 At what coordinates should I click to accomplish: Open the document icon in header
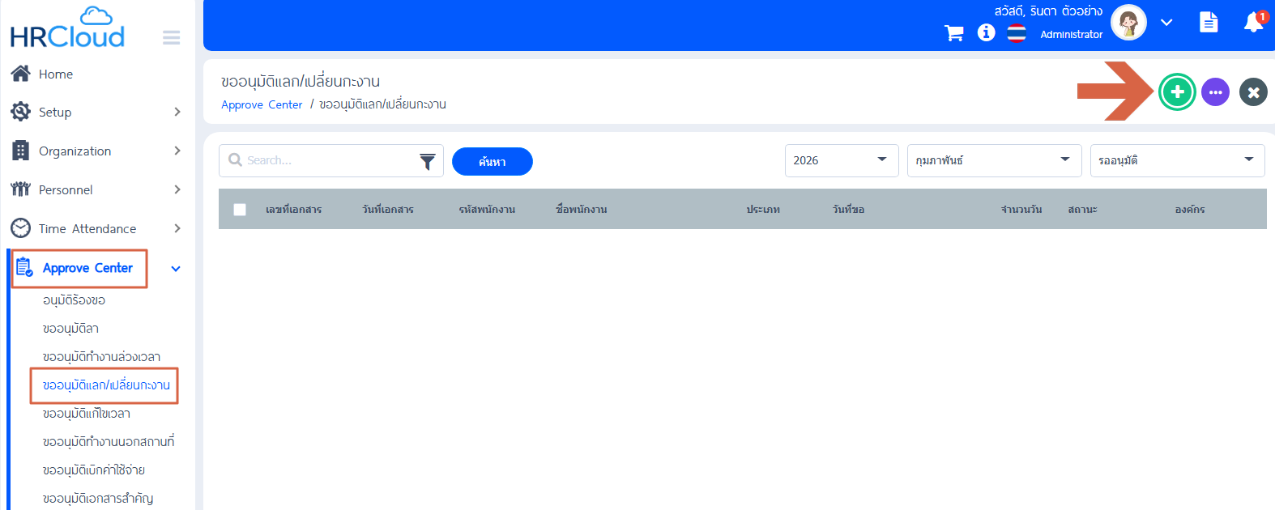[x=1209, y=22]
